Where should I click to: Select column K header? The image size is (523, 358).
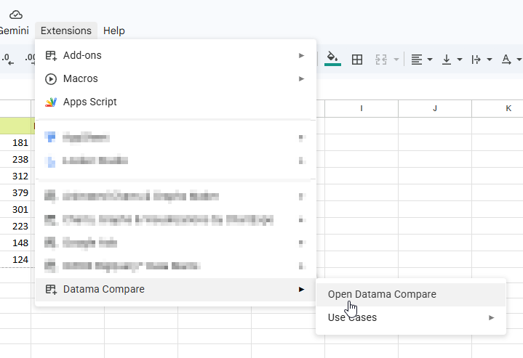pos(498,109)
